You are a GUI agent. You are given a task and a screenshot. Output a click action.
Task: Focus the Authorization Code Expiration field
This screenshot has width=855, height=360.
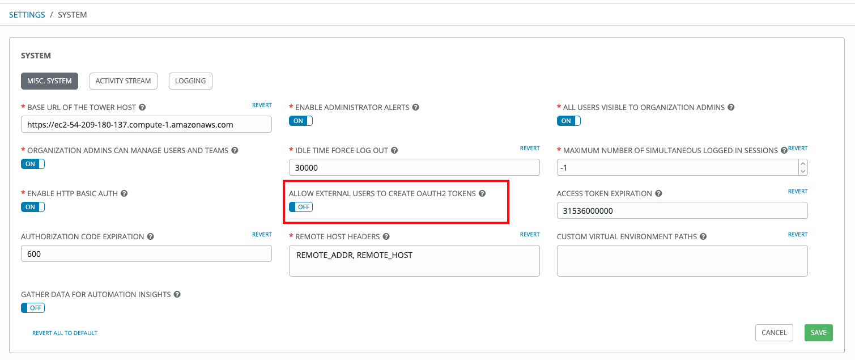[146, 253]
